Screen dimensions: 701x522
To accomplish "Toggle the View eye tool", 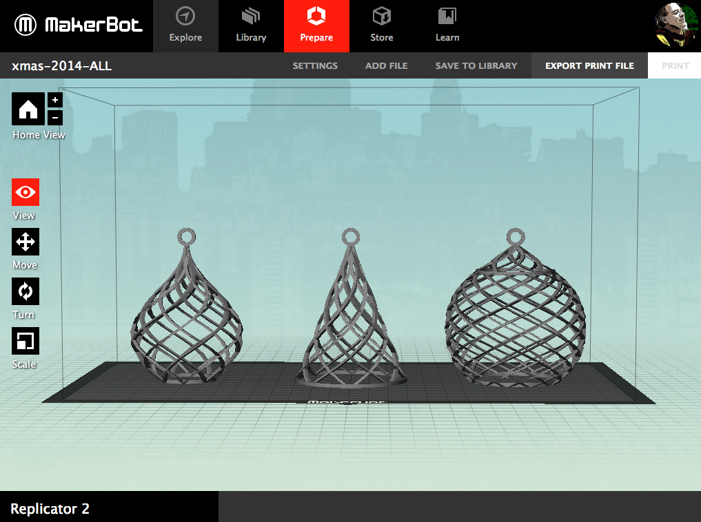I will tap(26, 192).
